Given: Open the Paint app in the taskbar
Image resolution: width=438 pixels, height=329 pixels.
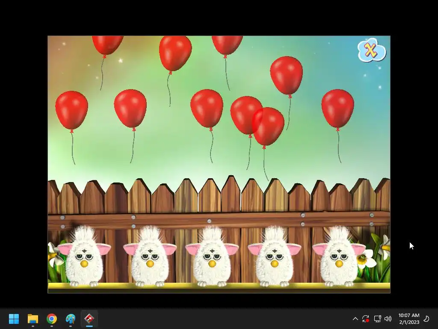Looking at the screenshot, I should [x=71, y=319].
